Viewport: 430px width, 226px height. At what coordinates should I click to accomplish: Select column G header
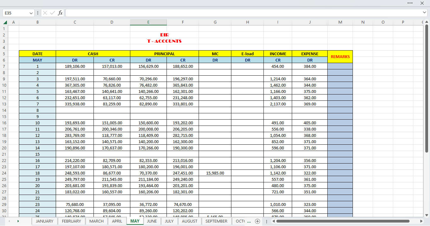tap(215, 22)
